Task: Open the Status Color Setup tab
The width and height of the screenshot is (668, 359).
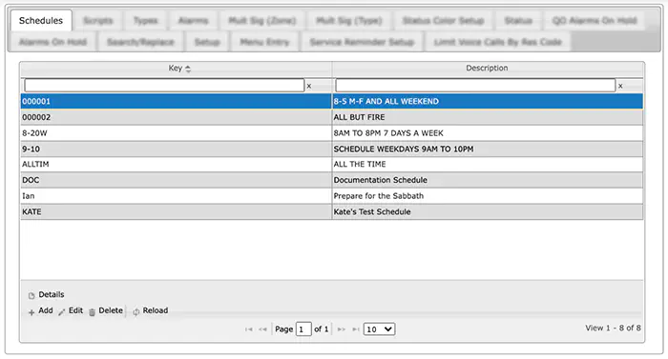Action: (443, 20)
